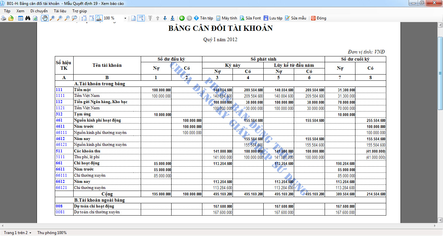Click account number 312 link

59,114
